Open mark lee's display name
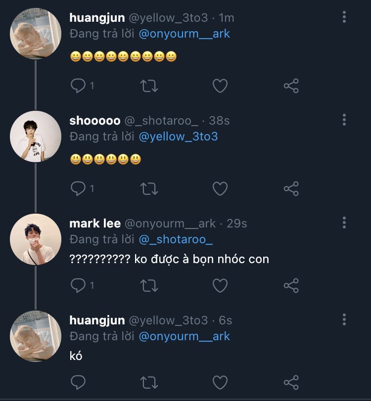Viewport: 371px width, 401px height. tap(95, 223)
